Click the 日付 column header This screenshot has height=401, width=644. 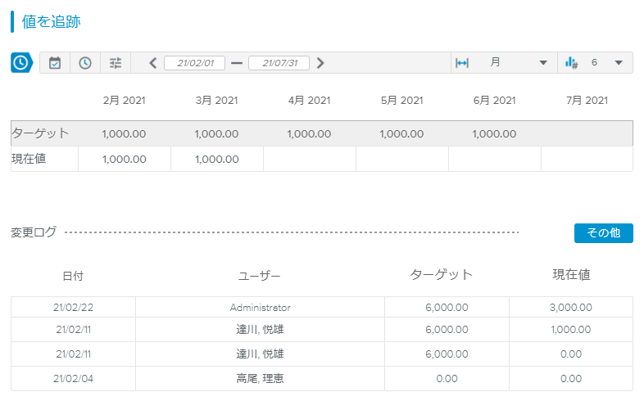click(73, 277)
